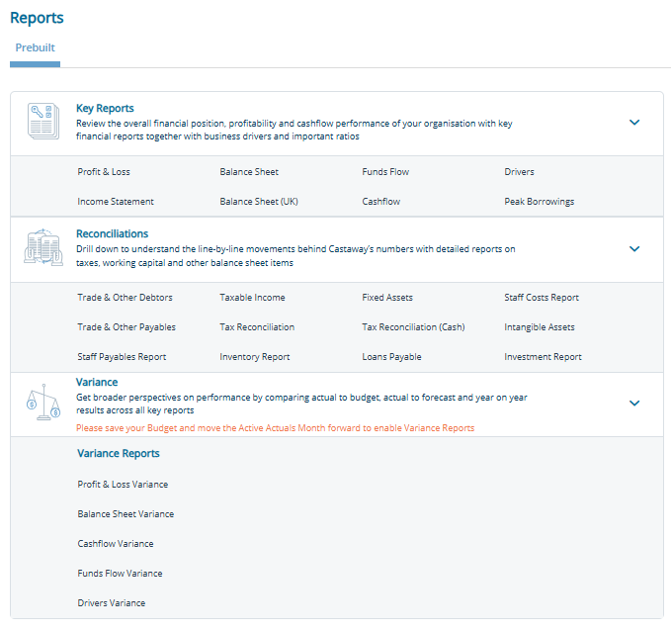Collapse the Reconciliations section chevron

(634, 249)
